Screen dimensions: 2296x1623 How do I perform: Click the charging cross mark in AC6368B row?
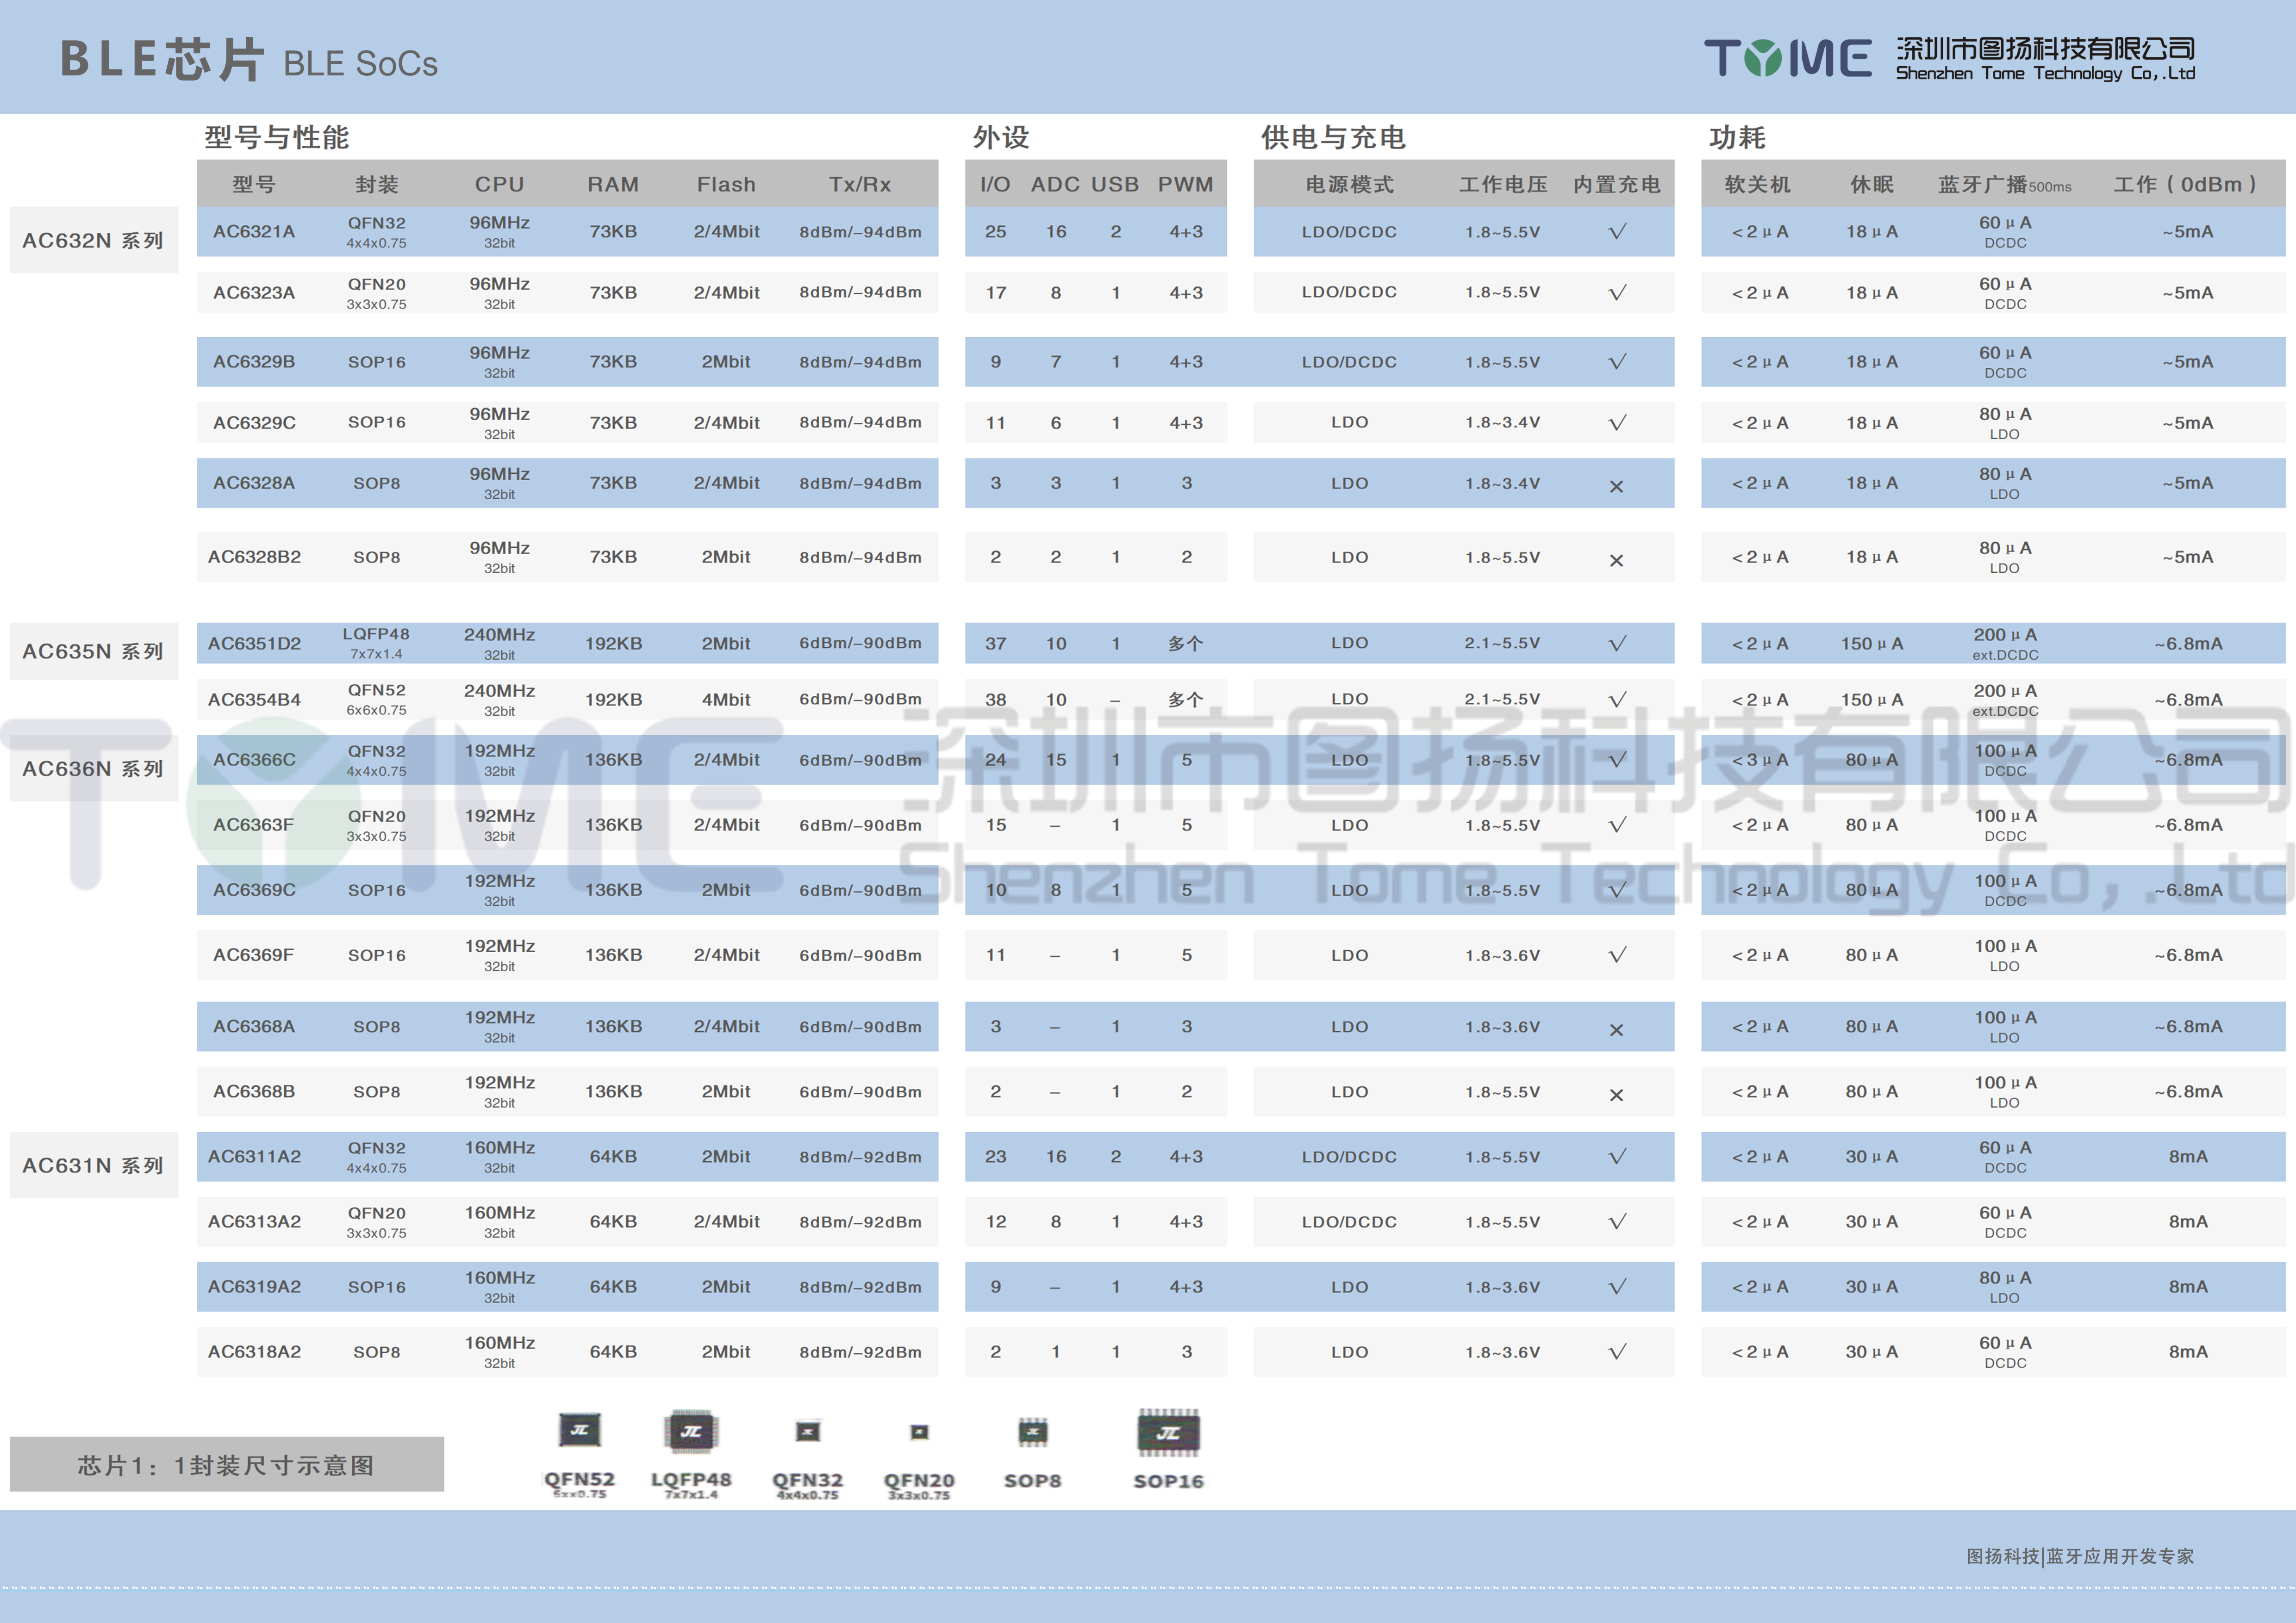pos(1616,1095)
